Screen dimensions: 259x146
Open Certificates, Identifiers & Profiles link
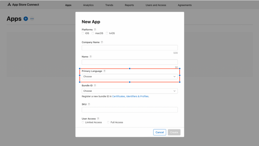(130, 96)
